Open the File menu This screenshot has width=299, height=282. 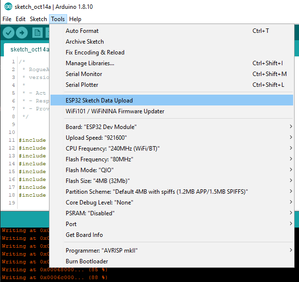tap(7, 19)
